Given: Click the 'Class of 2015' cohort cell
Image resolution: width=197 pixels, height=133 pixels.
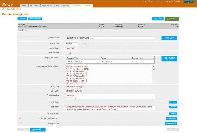Looking at the screenshot, I should pyautogui.click(x=115, y=62).
